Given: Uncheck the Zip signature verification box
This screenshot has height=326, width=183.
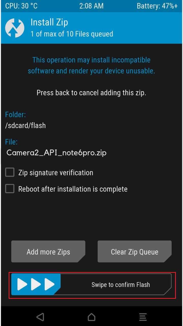Looking at the screenshot, I should 9,172.
